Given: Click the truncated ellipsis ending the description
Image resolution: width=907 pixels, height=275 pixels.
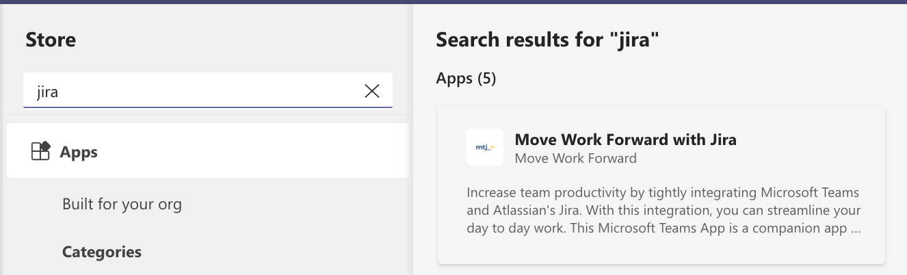Looking at the screenshot, I should coord(855,228).
